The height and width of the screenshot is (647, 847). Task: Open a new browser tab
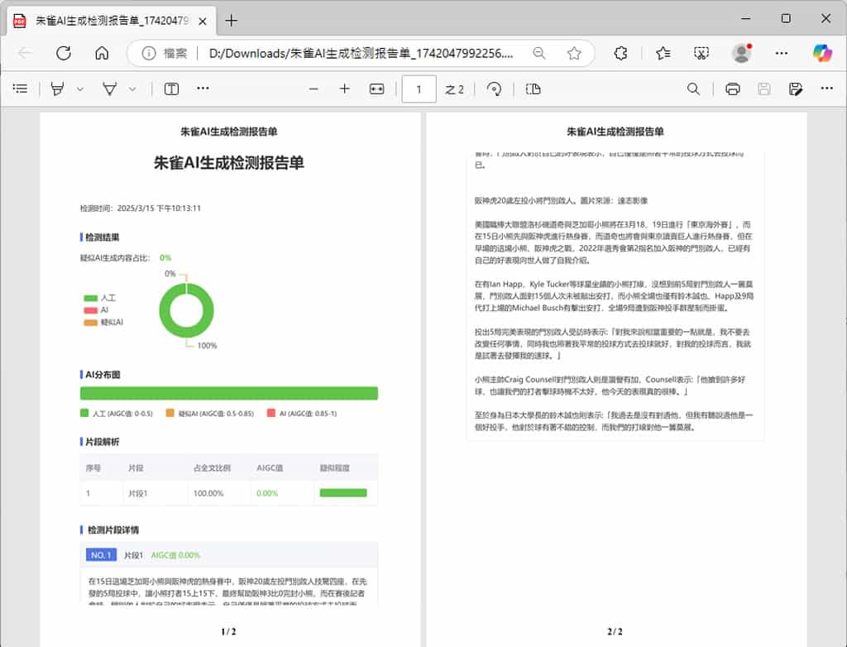(232, 21)
